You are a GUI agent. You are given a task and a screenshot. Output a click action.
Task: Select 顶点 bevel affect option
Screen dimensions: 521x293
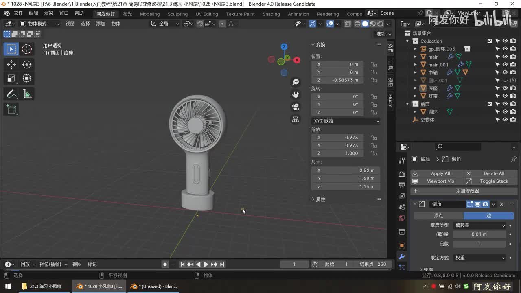click(438, 216)
